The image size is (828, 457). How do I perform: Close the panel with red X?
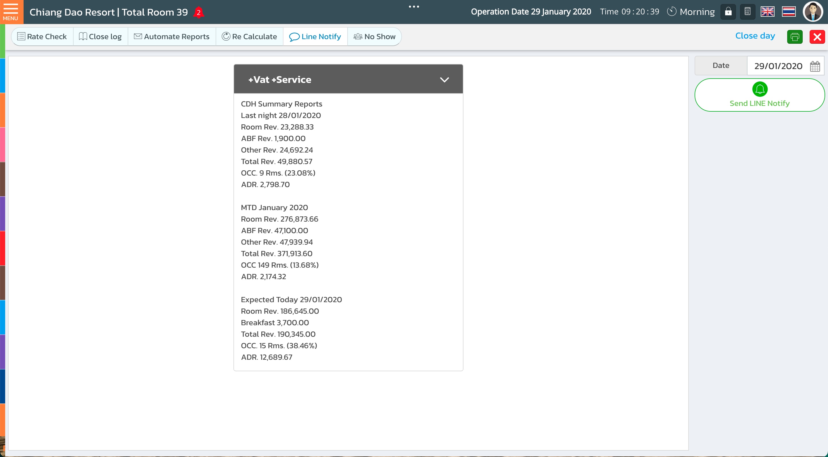pos(817,37)
